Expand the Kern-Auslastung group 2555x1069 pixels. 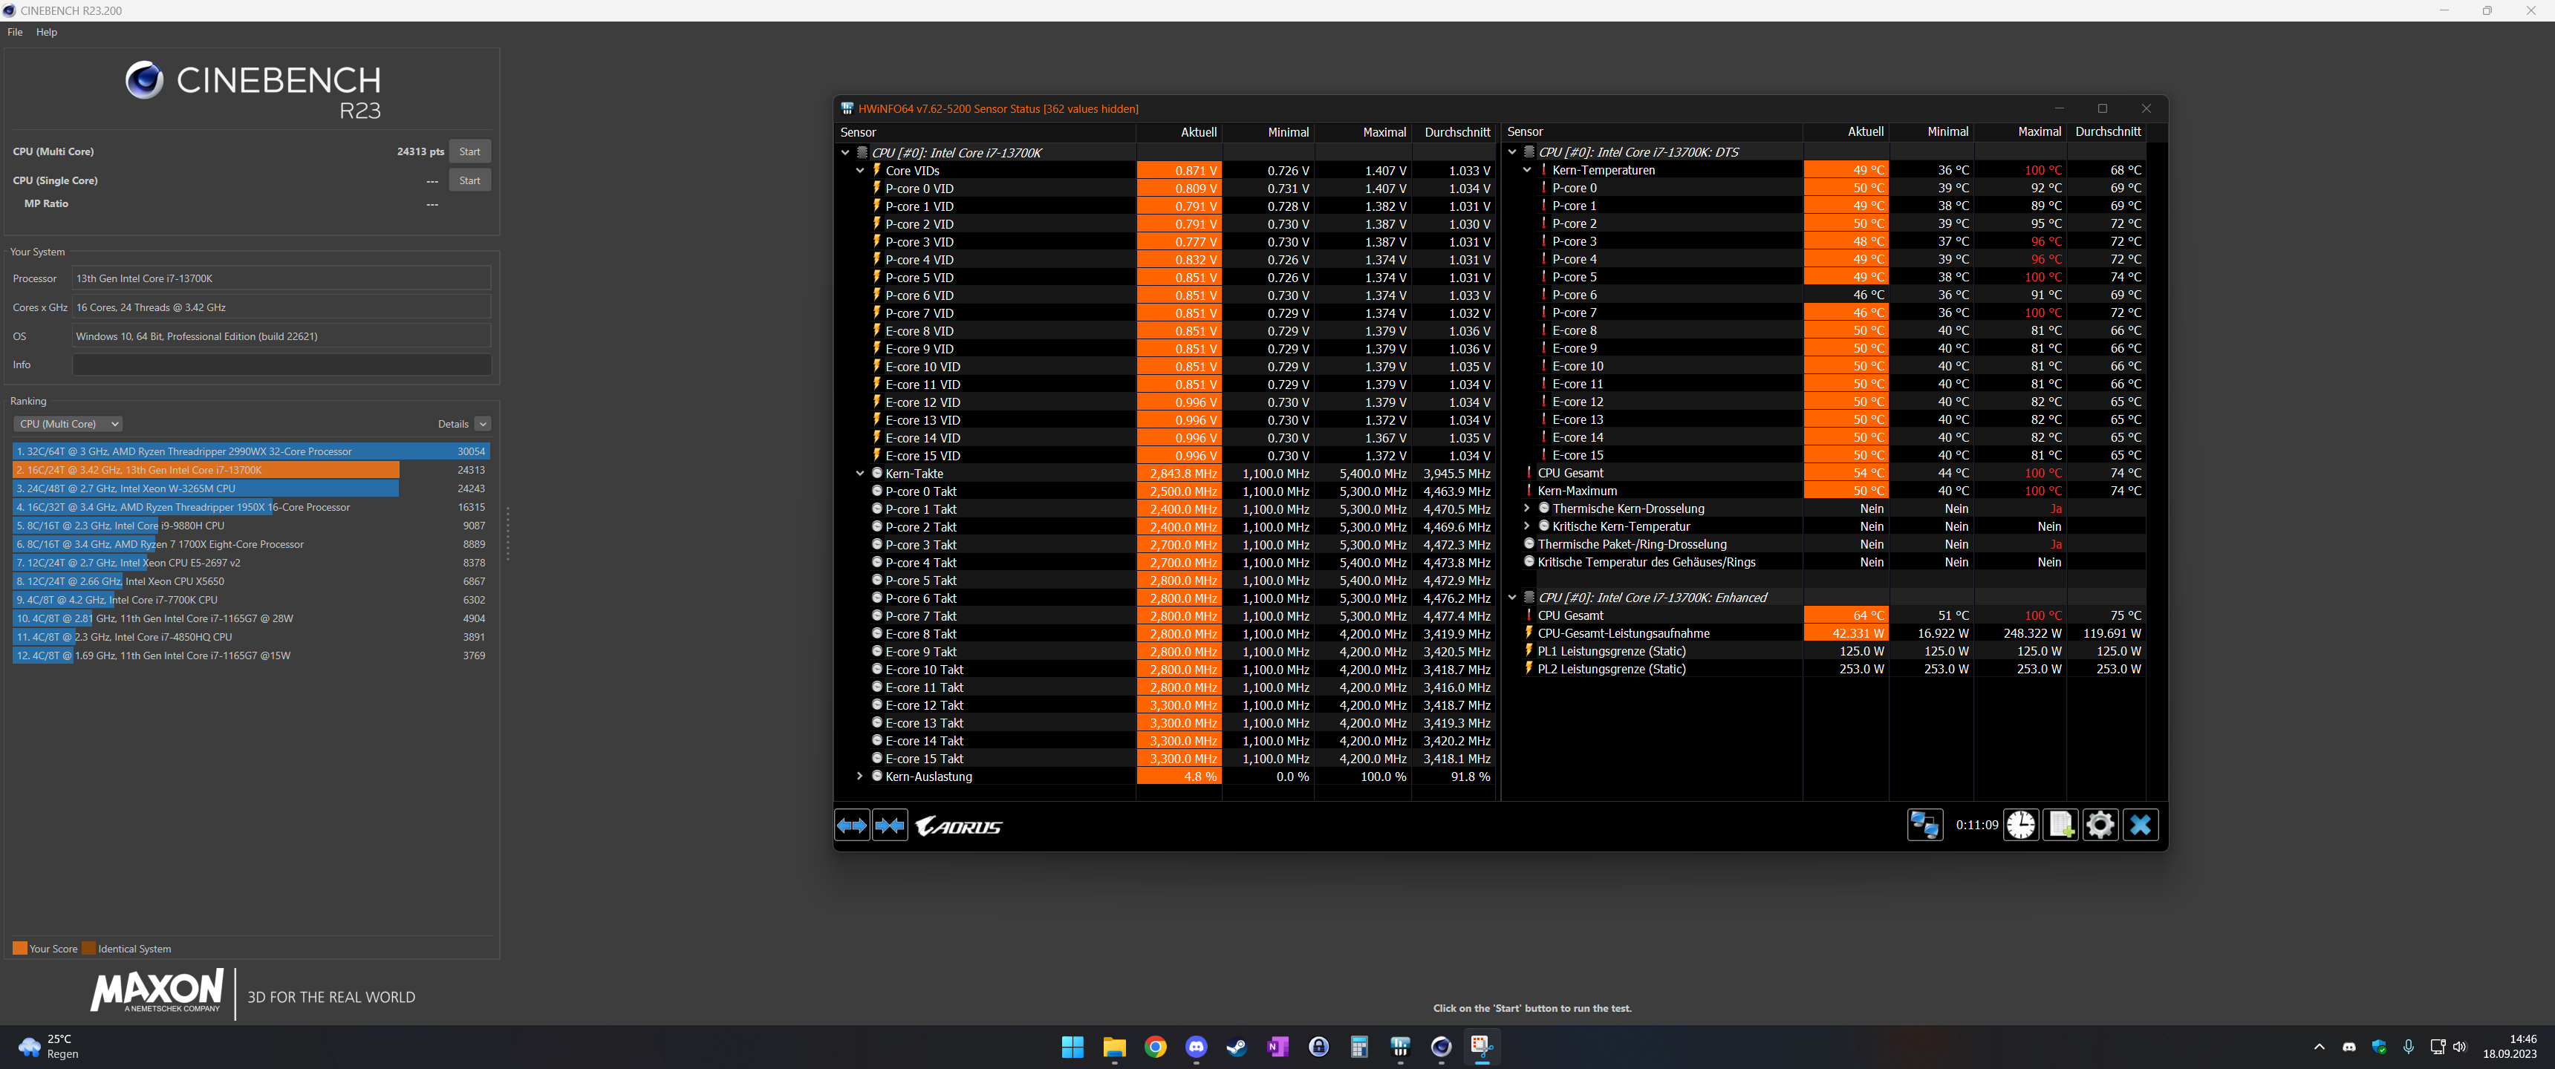coord(860,777)
